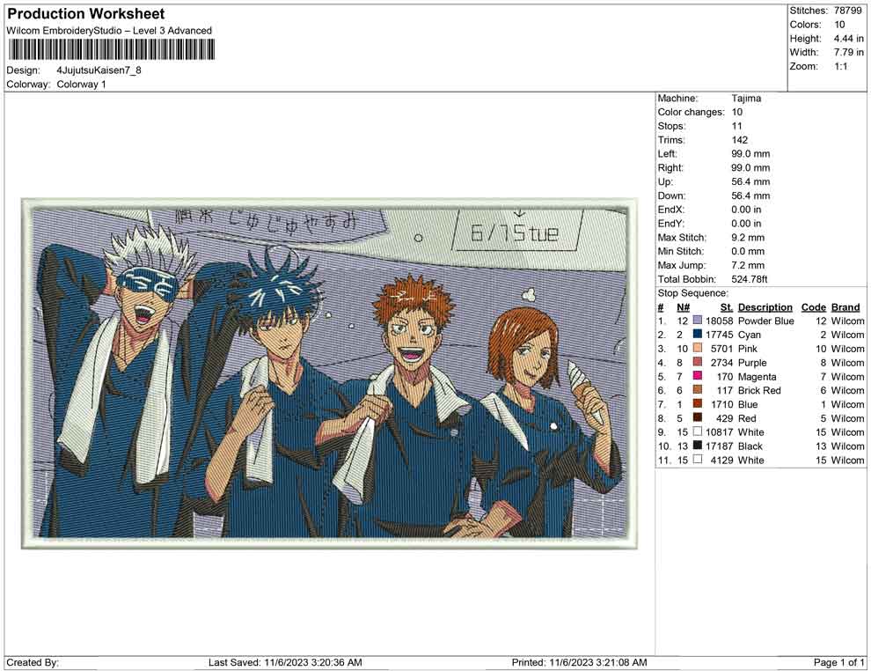Click the design name 4JujutsuKaisen7_8
Image resolution: width=871 pixels, height=671 pixels.
pos(99,70)
